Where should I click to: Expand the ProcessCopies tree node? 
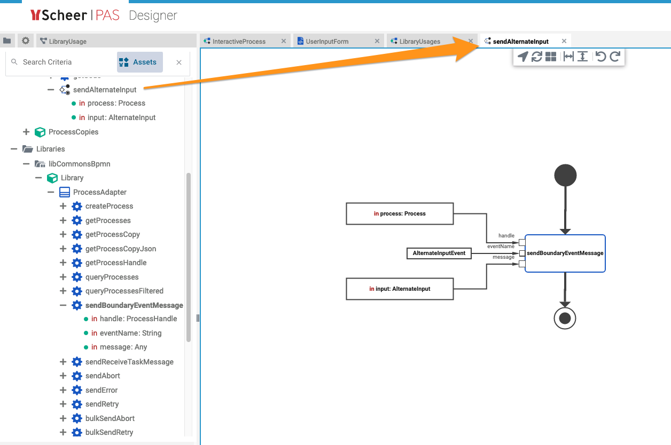[x=26, y=132]
